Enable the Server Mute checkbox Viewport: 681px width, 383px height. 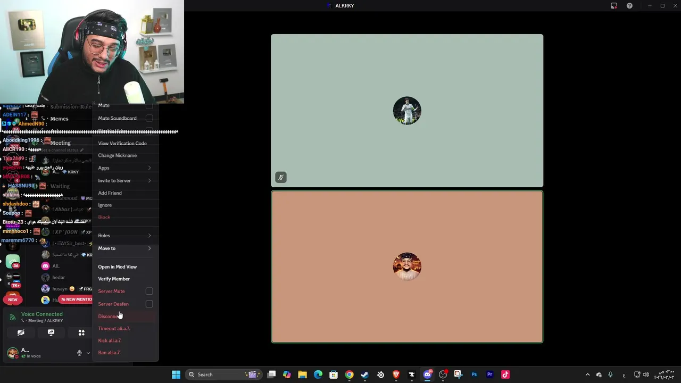point(149,291)
